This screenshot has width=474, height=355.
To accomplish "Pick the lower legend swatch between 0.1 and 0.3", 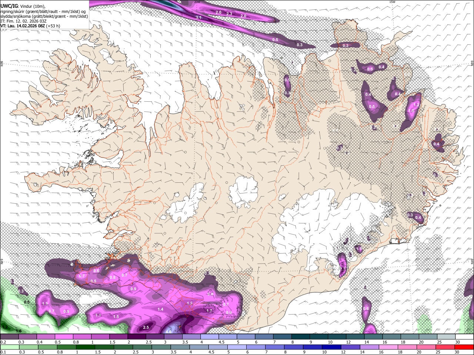I will [x=10, y=347].
